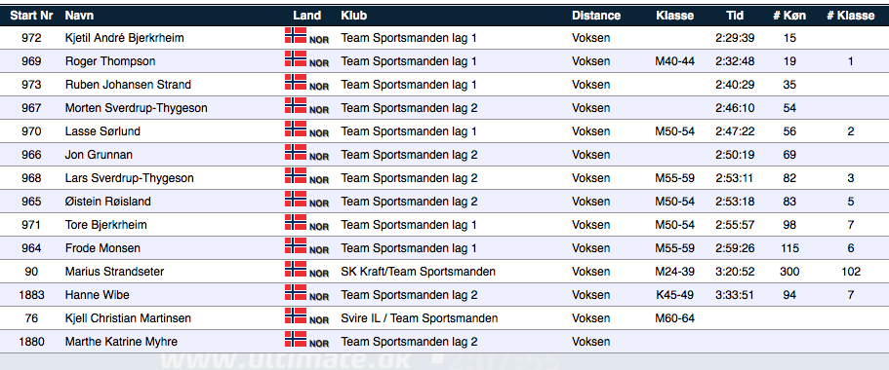Click the flag in Marthe Katrine Myhre row
This screenshot has width=889, height=370.
(x=296, y=339)
